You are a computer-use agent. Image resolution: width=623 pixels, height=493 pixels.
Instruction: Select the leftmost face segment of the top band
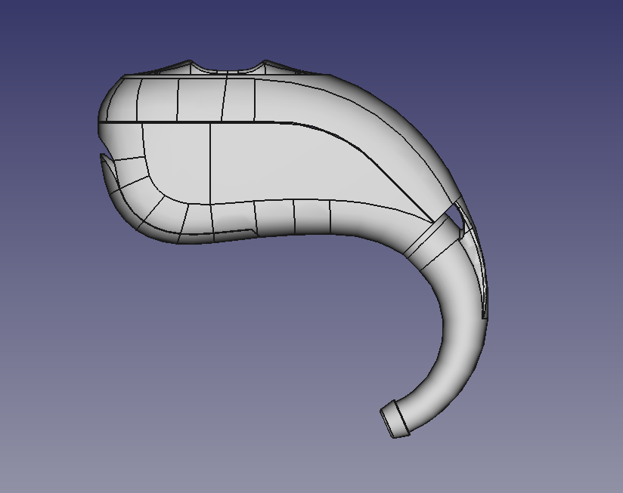tap(119, 100)
